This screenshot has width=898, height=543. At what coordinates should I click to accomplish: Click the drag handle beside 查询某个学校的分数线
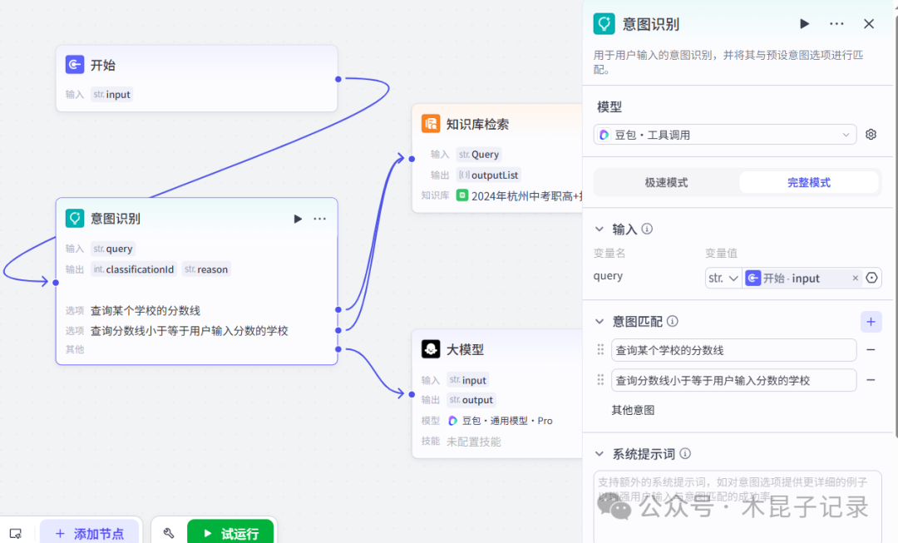(600, 350)
